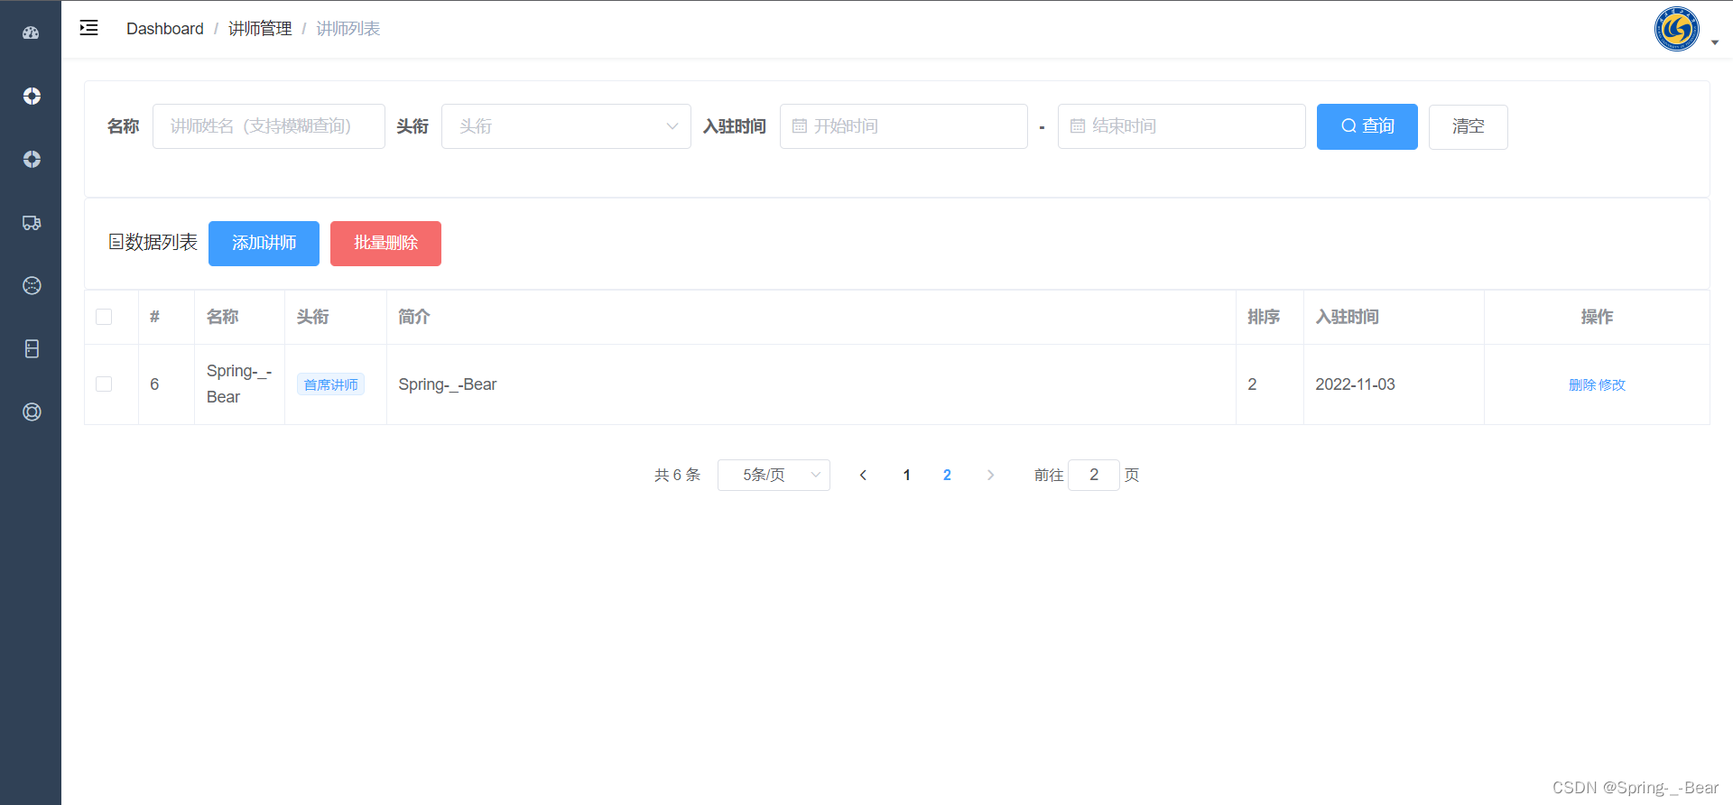Go to next page arrow
This screenshot has width=1733, height=805.
[990, 475]
